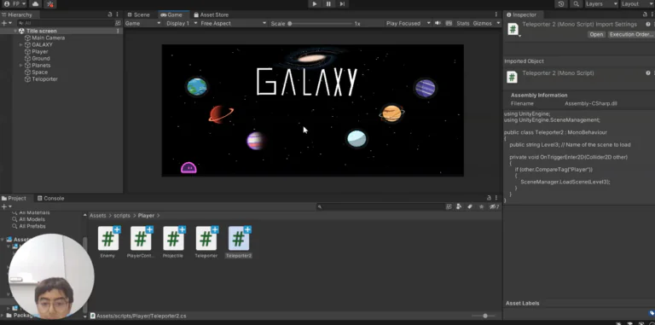This screenshot has width=655, height=325.
Task: Select the Teleporter object in Hierarchy
Action: 44,79
